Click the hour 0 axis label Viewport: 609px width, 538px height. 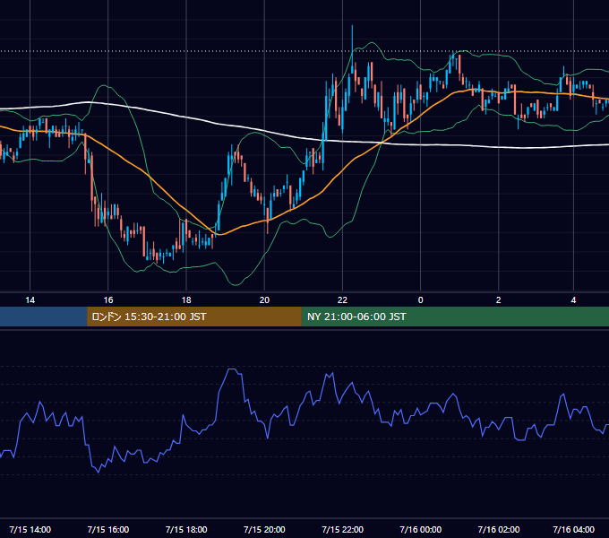(x=421, y=300)
